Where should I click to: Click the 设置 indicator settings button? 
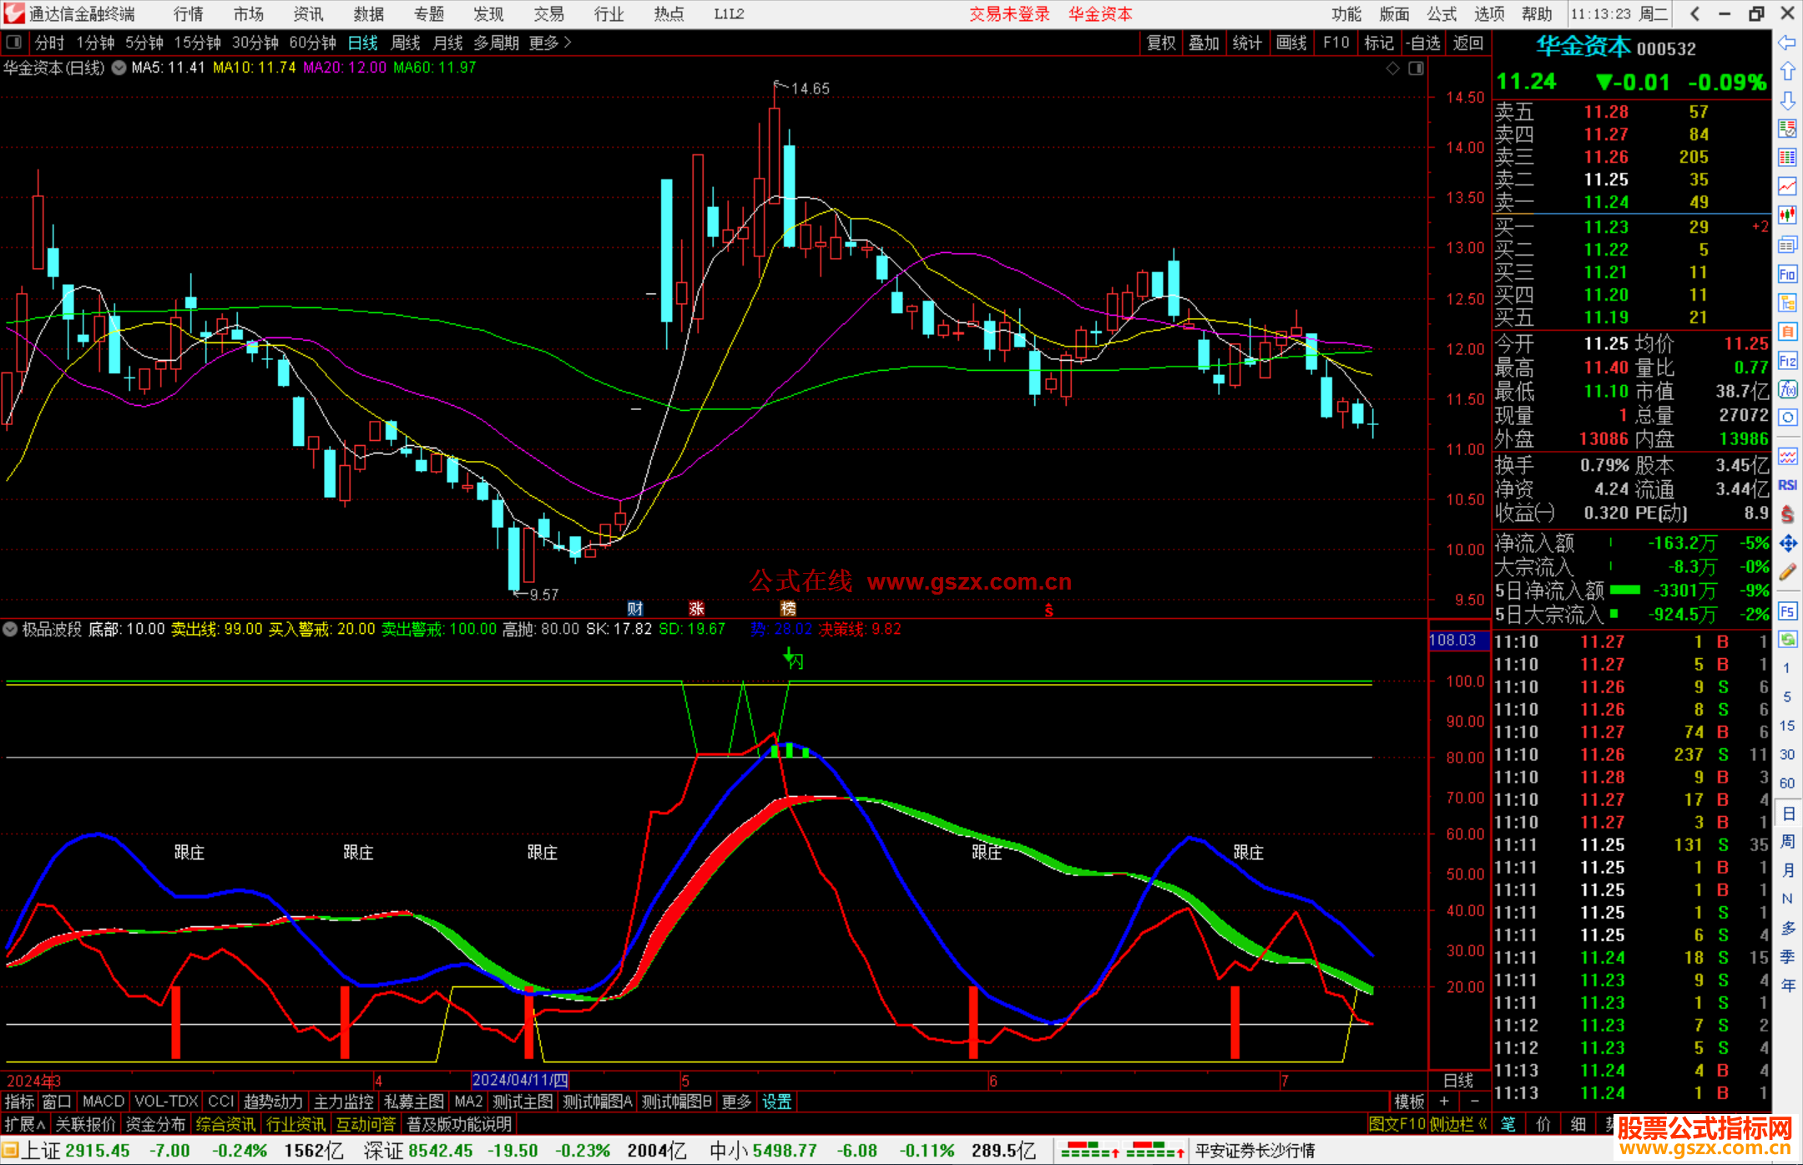tap(776, 1102)
